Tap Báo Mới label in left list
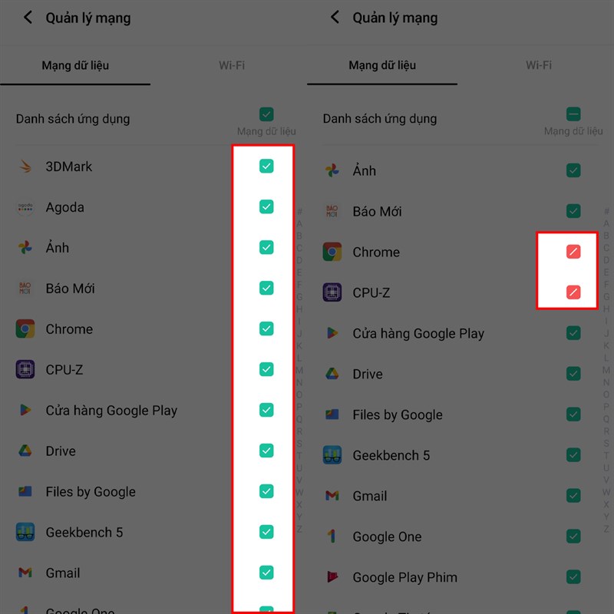 click(x=70, y=289)
